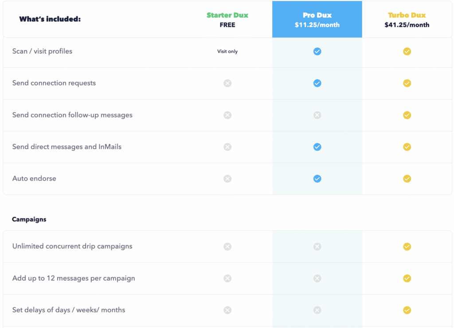Viewport: 454px width, 328px height.
Task: Click Pro Dux checkmark for direct messages and InMails
Action: coord(317,147)
